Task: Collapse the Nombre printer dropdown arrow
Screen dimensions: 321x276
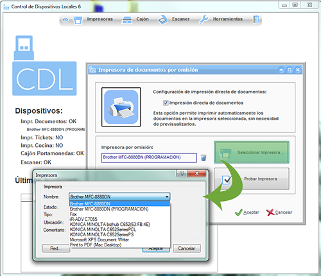Action: pyautogui.click(x=167, y=196)
